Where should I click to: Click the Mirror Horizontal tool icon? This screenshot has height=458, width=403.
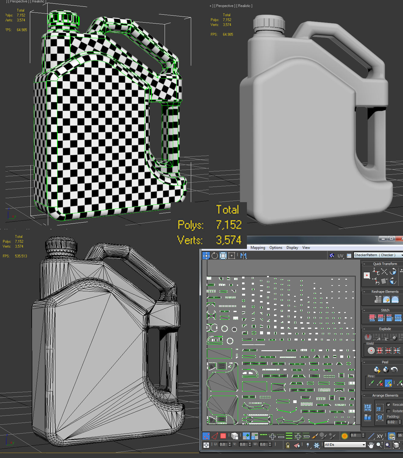click(243, 256)
